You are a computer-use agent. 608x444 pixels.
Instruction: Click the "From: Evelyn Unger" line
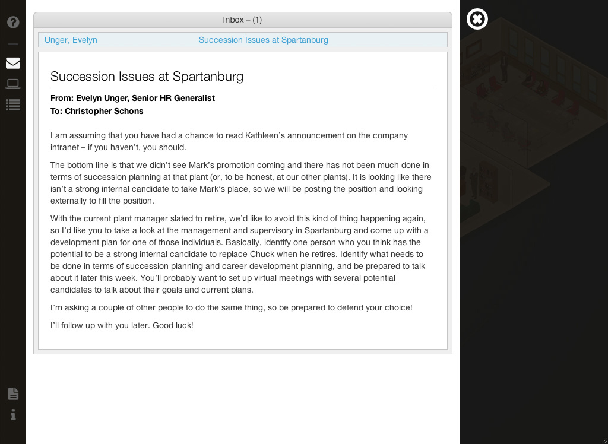[132, 98]
